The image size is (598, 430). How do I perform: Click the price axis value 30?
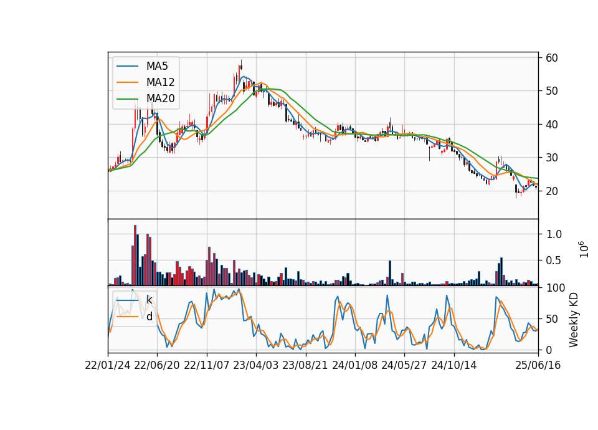(552, 158)
